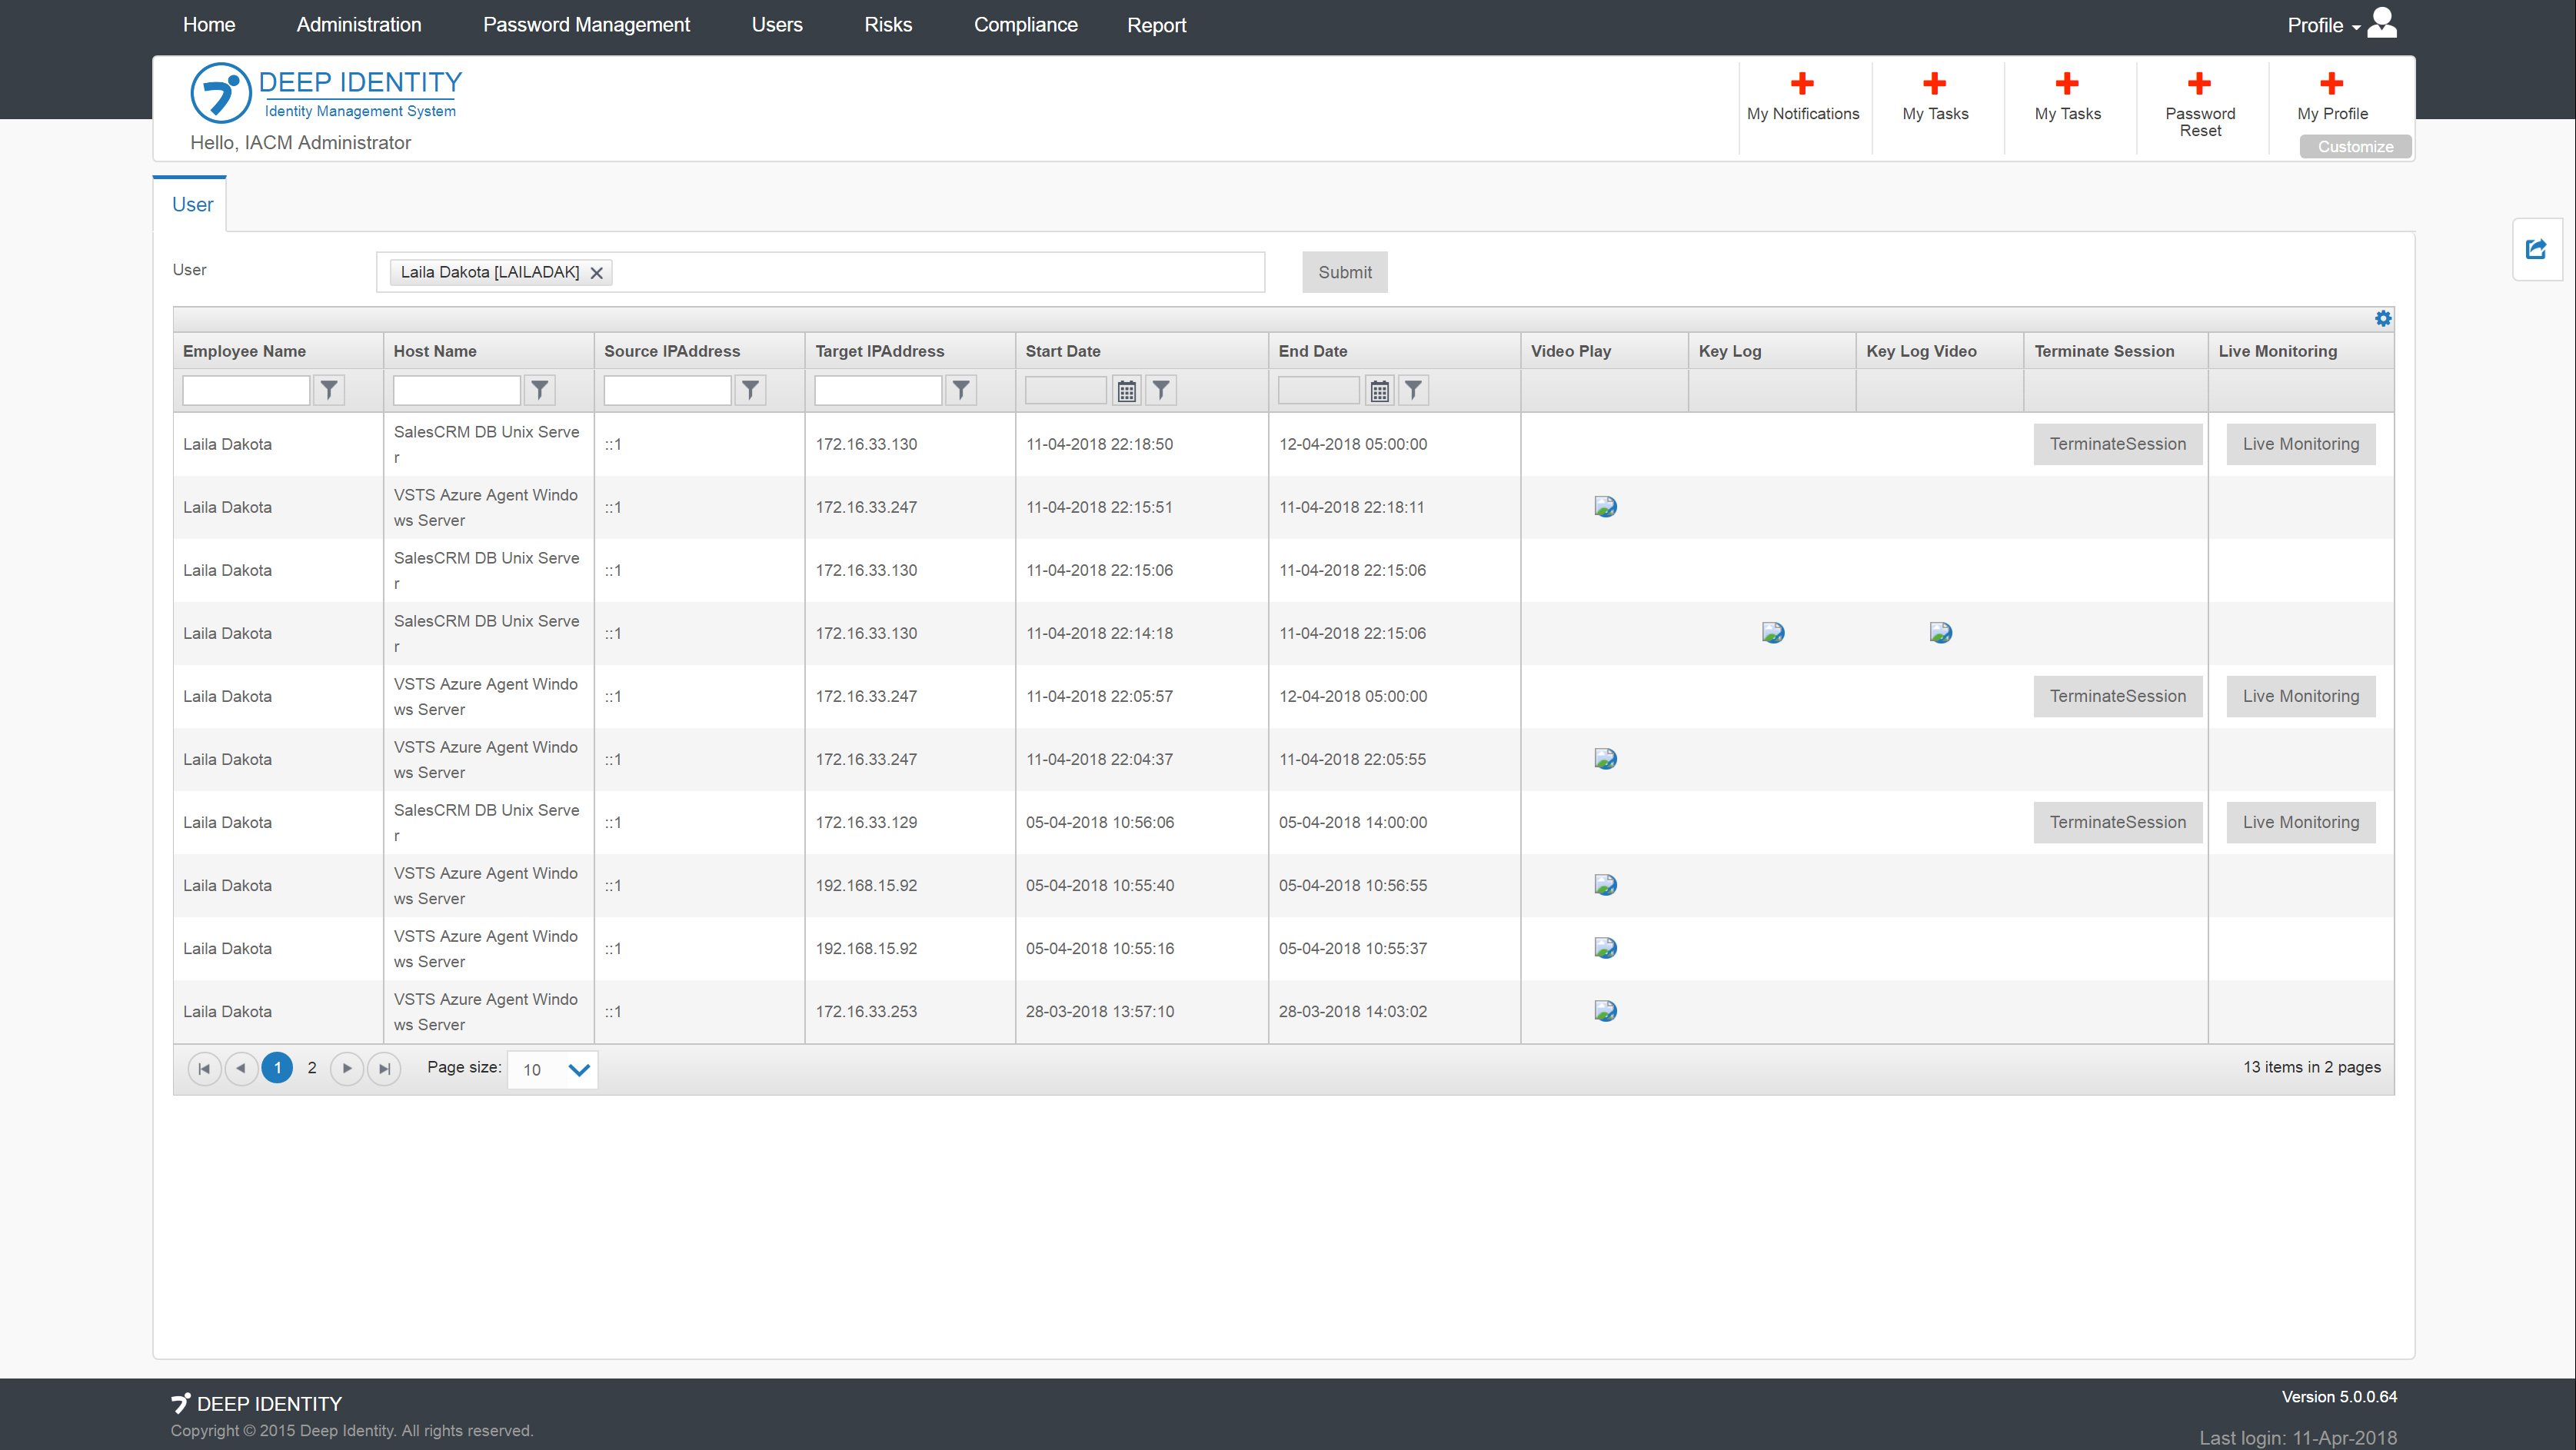This screenshot has width=2576, height=1450.
Task: Click the Employee Name filter funnel icon
Action: (x=329, y=390)
